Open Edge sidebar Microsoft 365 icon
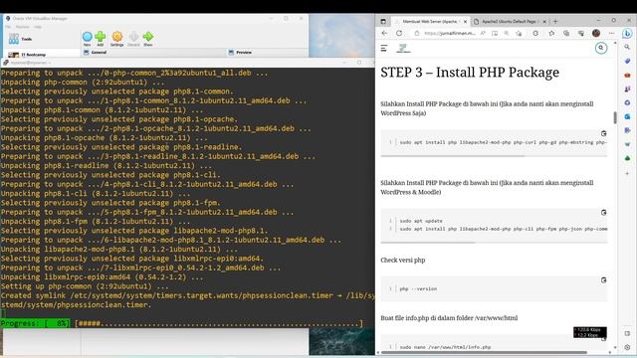637x358 pixels. click(627, 102)
